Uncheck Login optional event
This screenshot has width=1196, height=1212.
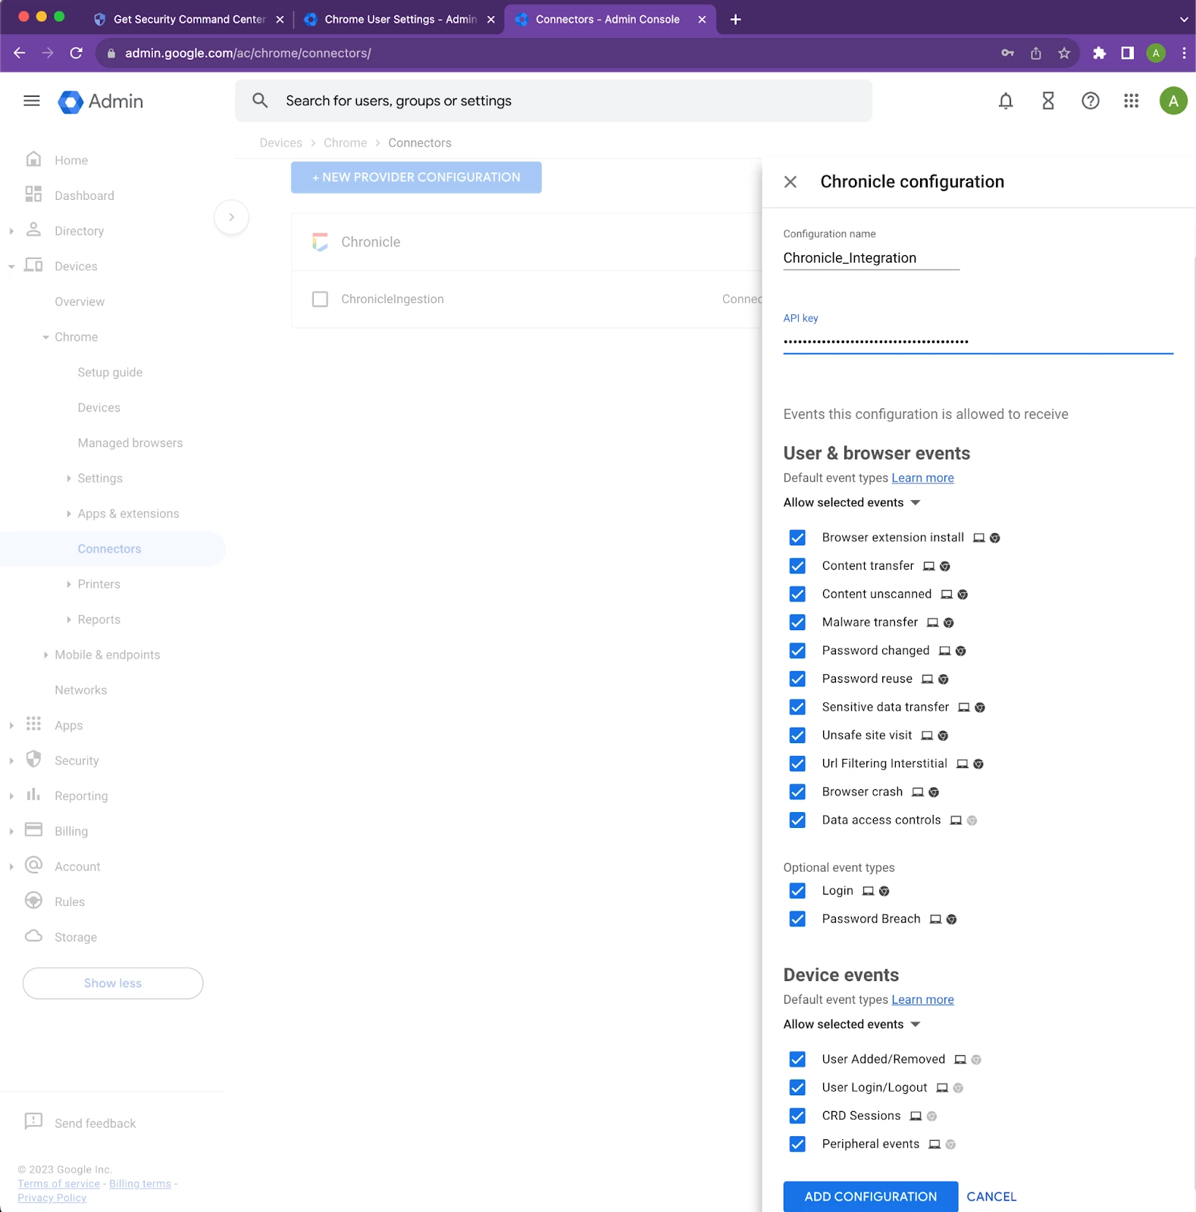797,891
